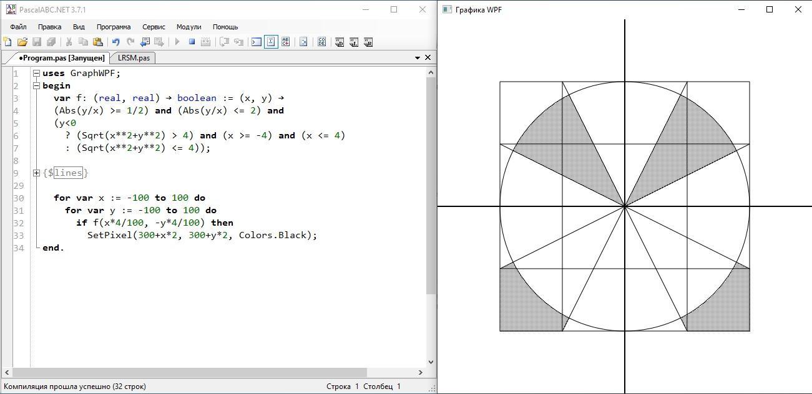Save the current file via the floppy icon
812x394 pixels.
(37, 42)
